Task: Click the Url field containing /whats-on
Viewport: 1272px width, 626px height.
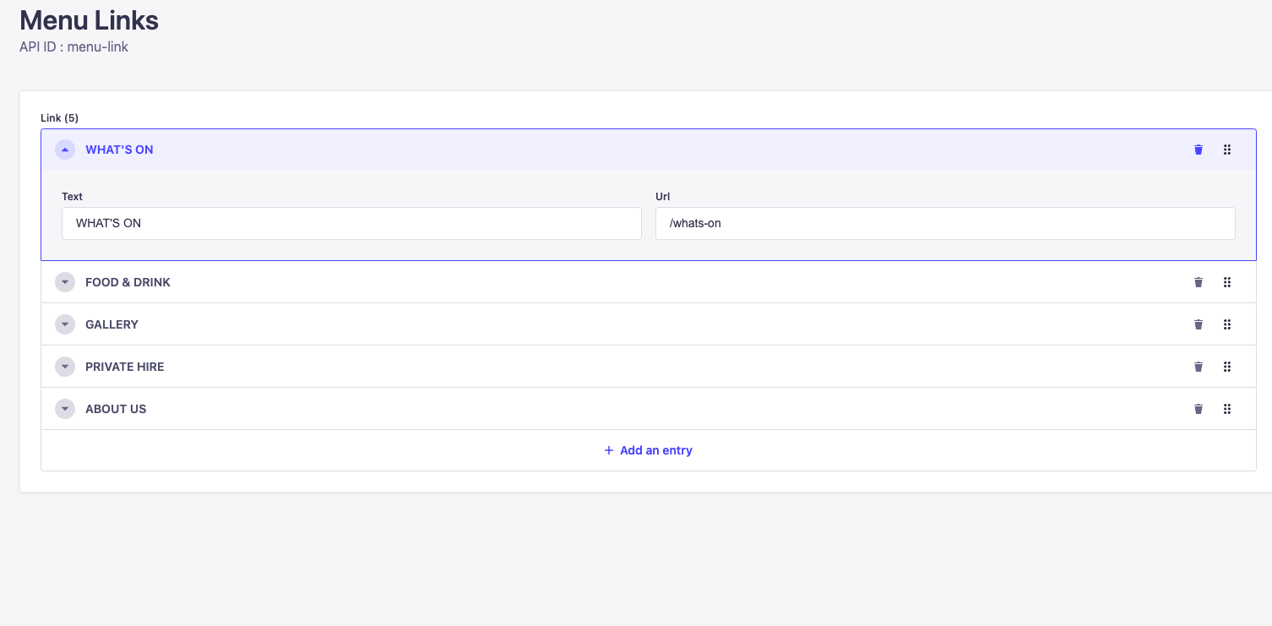Action: [x=944, y=224]
